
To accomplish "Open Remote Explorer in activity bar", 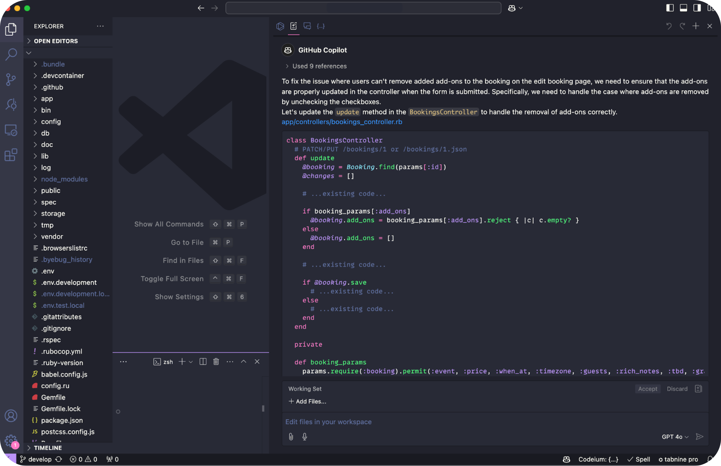I will coord(11,130).
